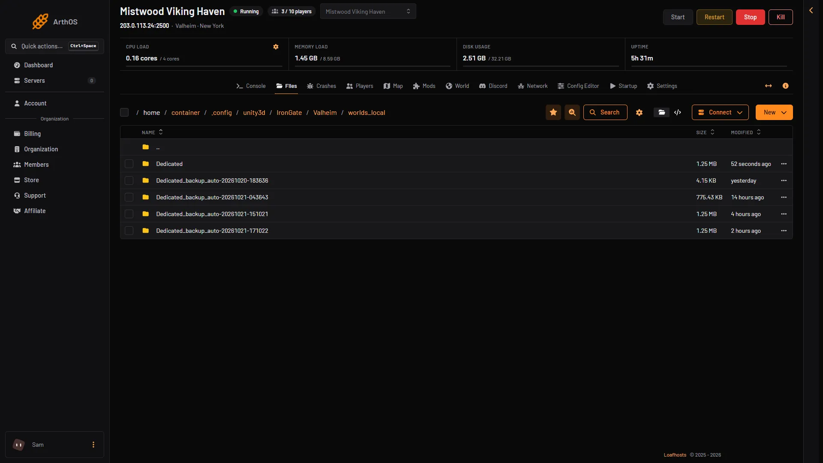
Task: Click the Search button
Action: pos(605,112)
